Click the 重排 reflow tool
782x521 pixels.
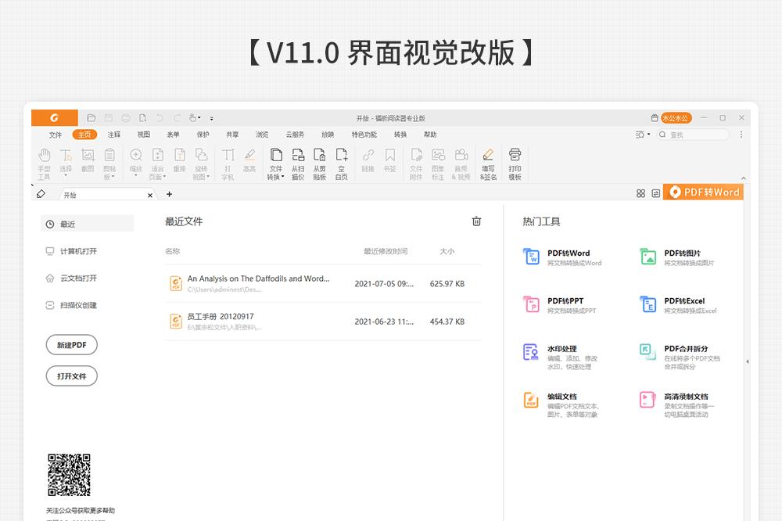[180, 160]
